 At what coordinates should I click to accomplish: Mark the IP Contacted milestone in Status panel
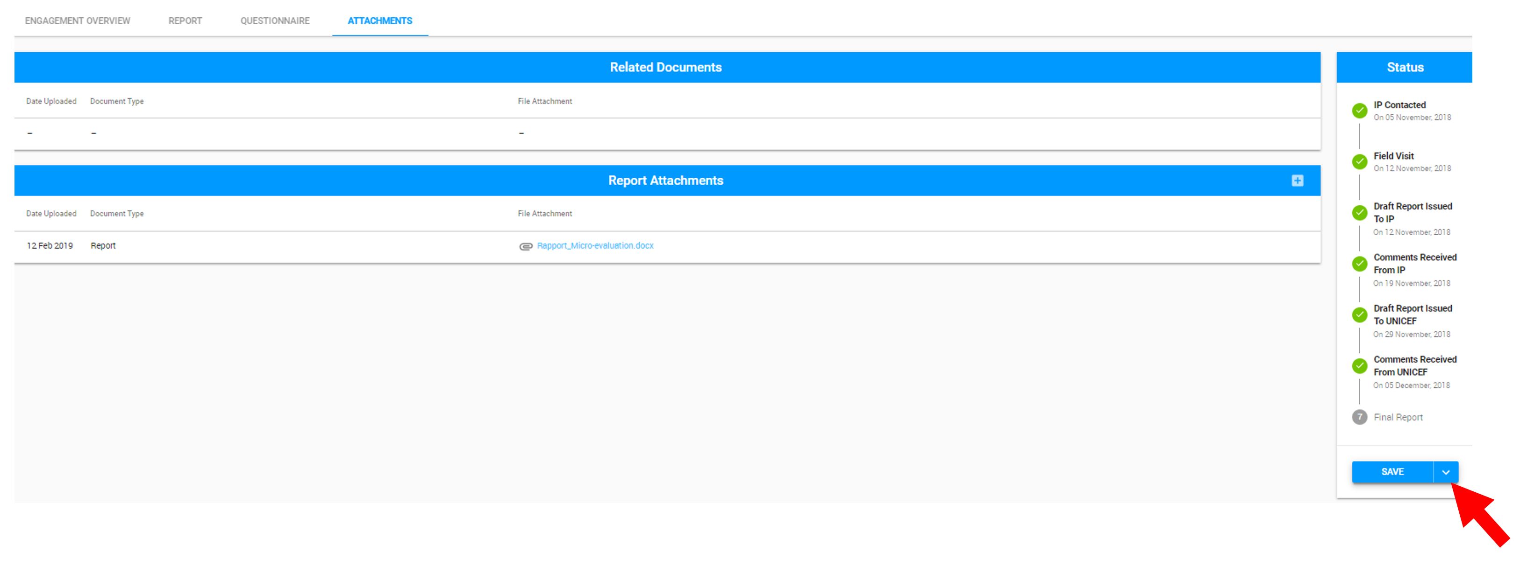1361,111
